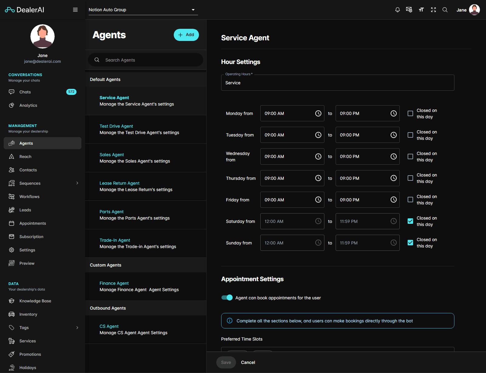Click clock icon for Tuesday start time

click(318, 135)
